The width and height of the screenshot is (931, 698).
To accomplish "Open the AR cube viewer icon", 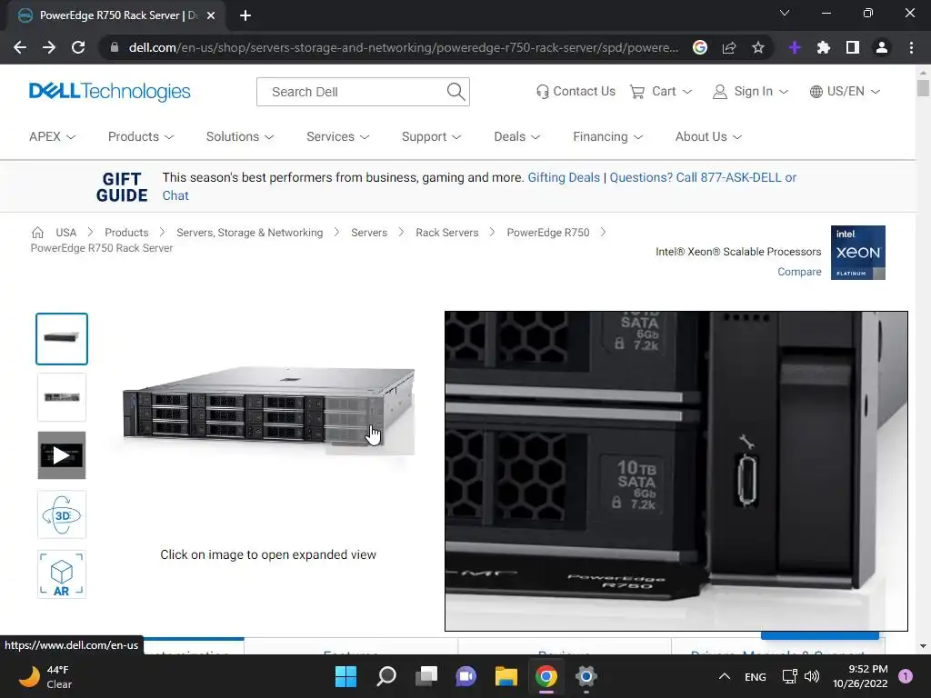I will [62, 574].
